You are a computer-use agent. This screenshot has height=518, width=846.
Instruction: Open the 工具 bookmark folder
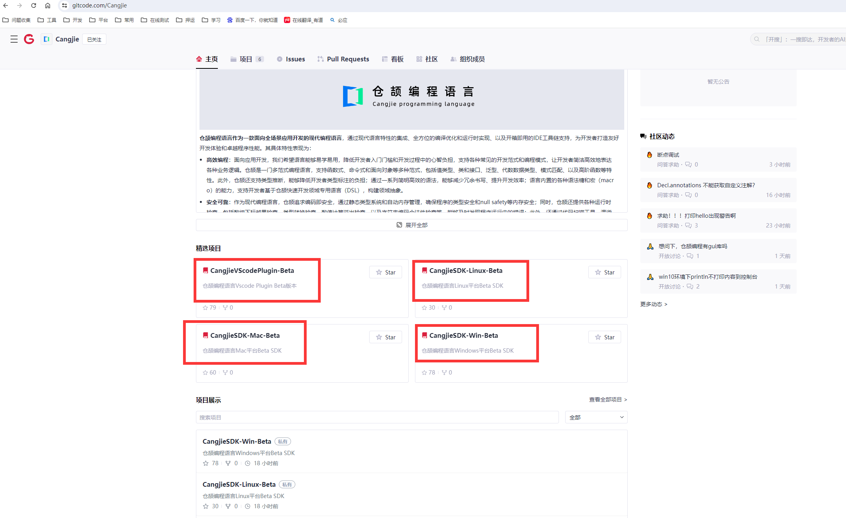point(47,20)
